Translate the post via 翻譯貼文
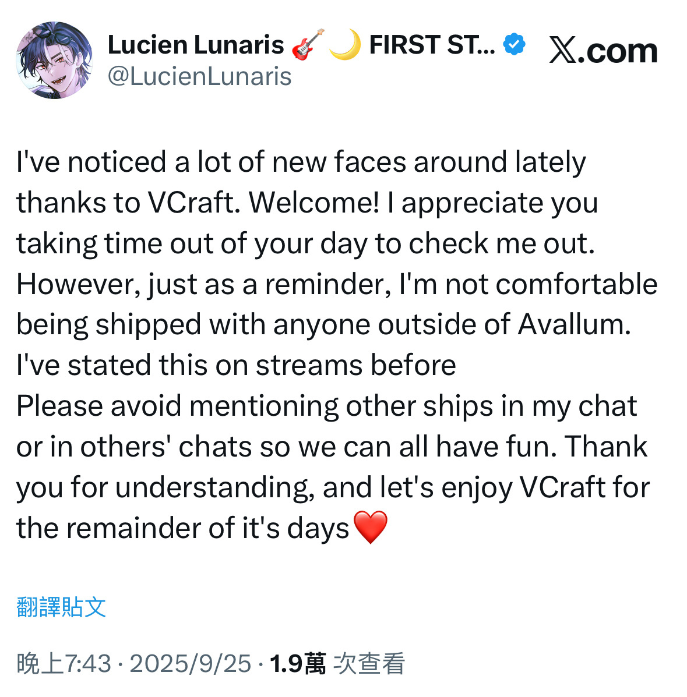This screenshot has width=687, height=697. (61, 607)
